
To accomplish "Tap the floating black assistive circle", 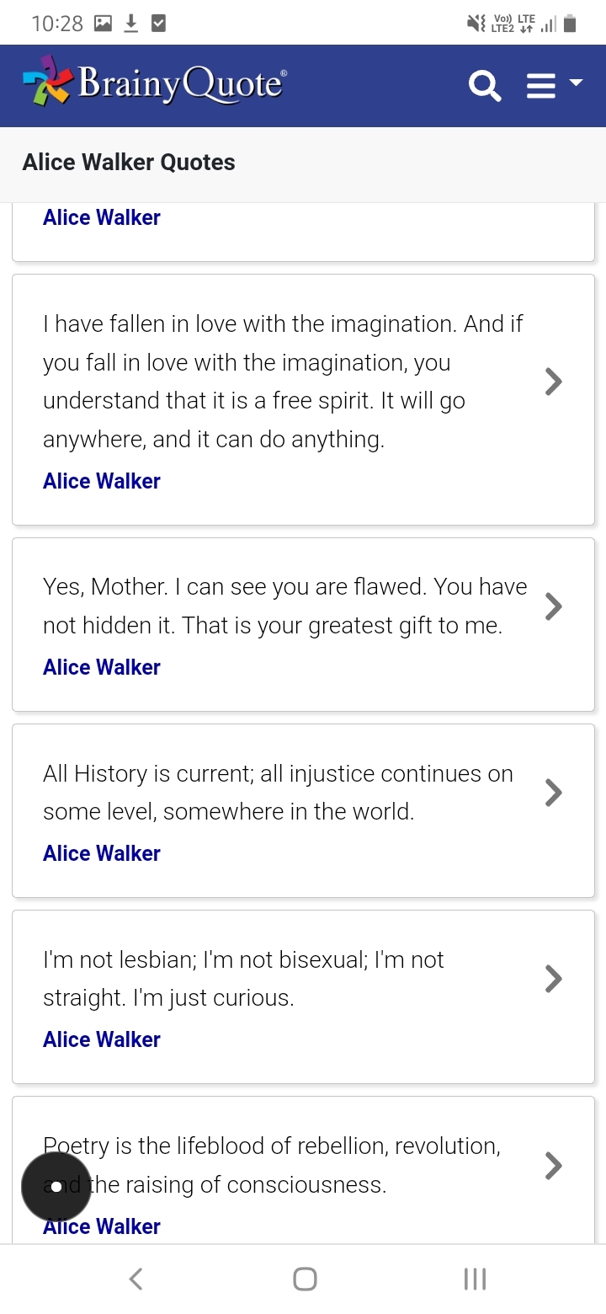I will (56, 1187).
